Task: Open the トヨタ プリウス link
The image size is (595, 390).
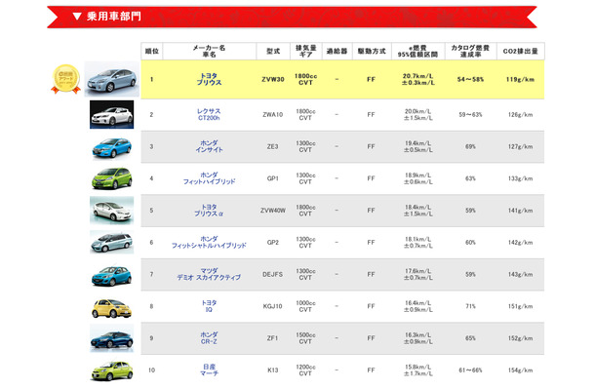Action: (x=209, y=79)
